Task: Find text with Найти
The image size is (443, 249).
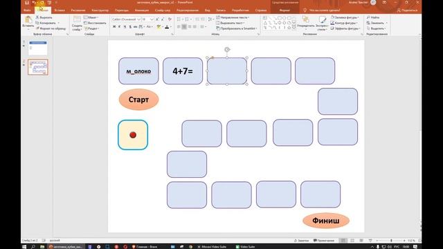Action: click(x=373, y=17)
